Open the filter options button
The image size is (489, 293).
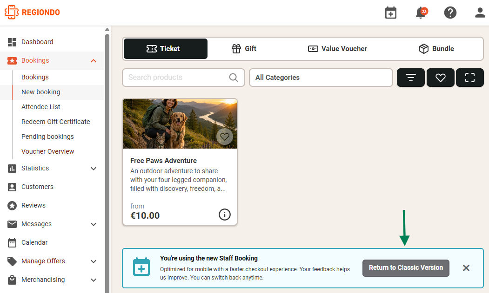pyautogui.click(x=411, y=78)
